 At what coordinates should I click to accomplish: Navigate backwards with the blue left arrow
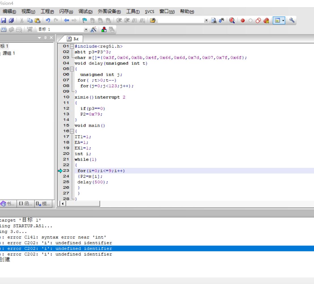tap(67, 20)
